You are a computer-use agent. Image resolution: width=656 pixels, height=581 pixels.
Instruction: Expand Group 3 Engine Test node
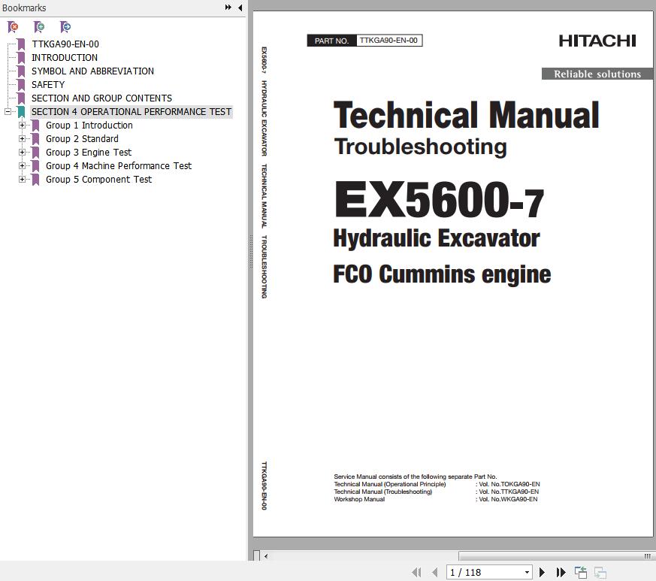tap(22, 153)
